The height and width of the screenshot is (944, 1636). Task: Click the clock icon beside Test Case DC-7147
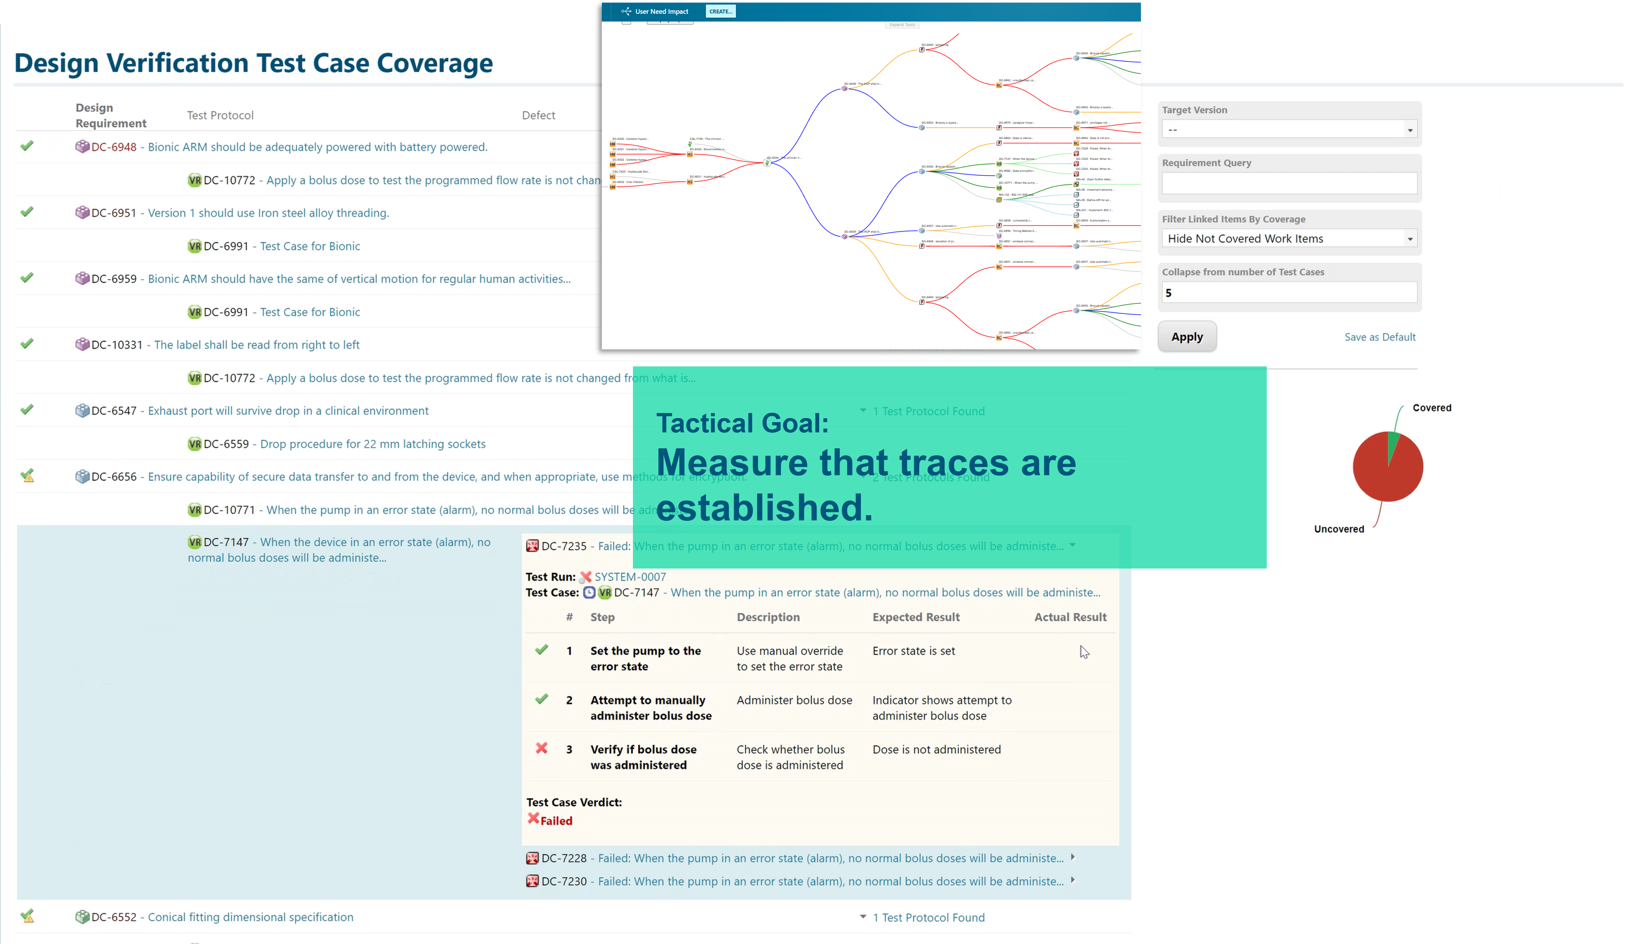(589, 593)
